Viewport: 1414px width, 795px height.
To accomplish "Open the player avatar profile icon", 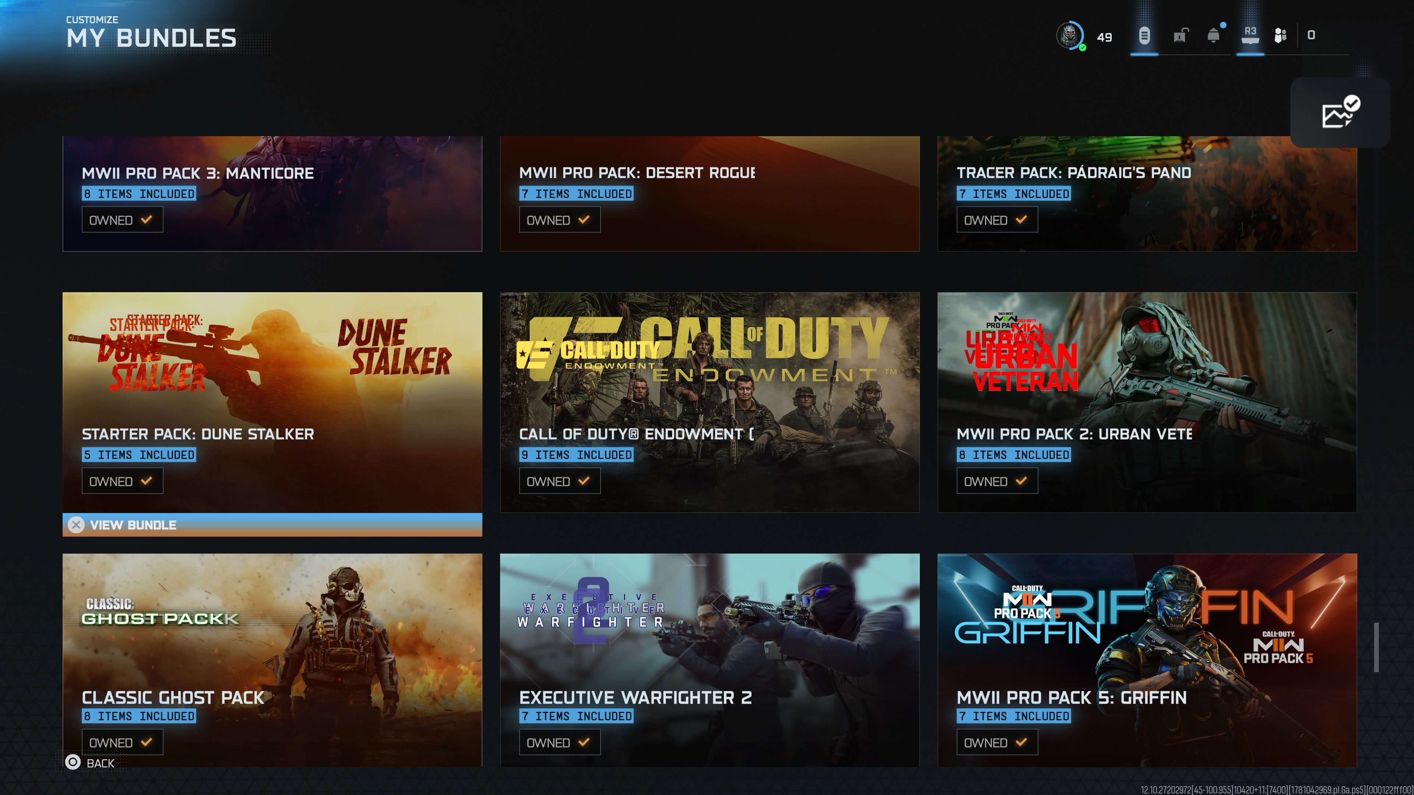I will pyautogui.click(x=1070, y=36).
